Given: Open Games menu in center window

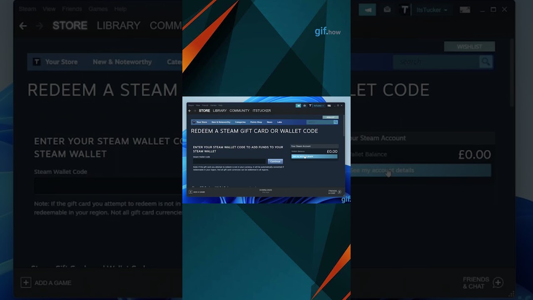Looking at the screenshot, I should [213, 105].
